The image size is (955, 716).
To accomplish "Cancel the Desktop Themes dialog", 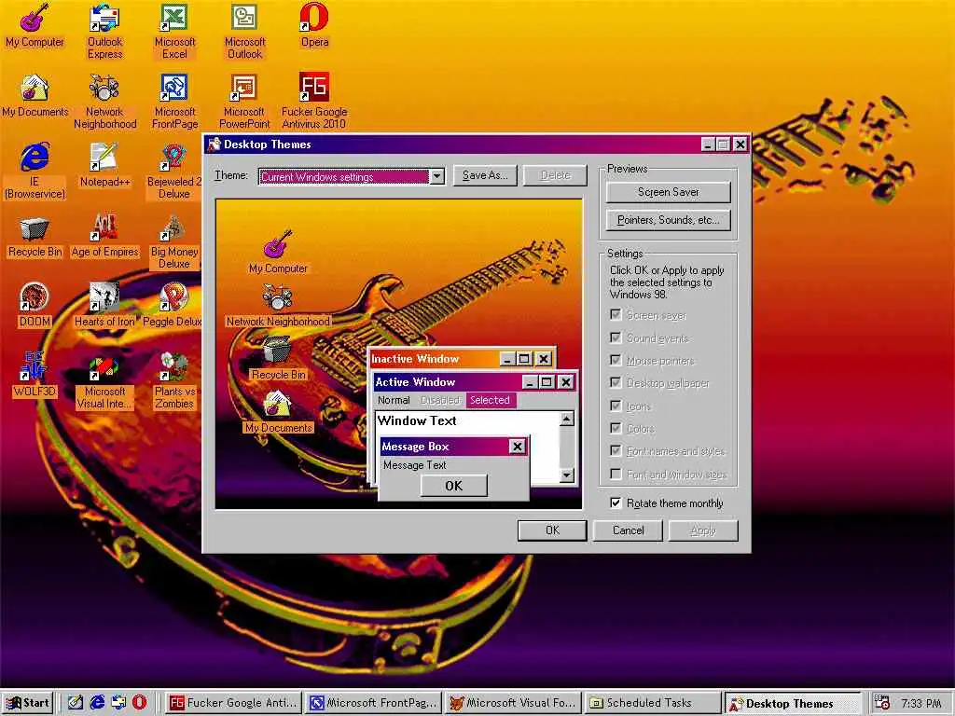I will 628,530.
